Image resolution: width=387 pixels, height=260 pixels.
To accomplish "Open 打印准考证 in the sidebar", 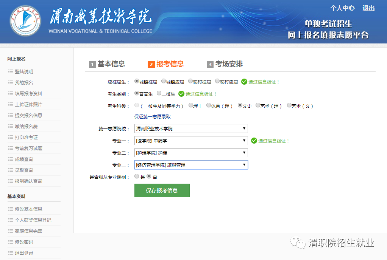I will click(26, 138).
